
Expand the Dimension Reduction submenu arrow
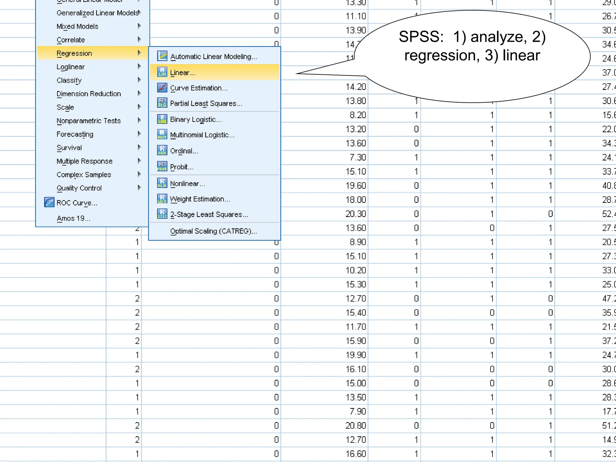pos(139,94)
